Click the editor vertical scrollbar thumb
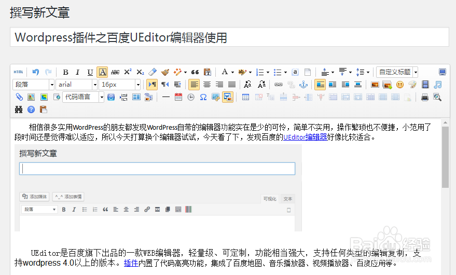The image size is (456, 275). pos(445,157)
